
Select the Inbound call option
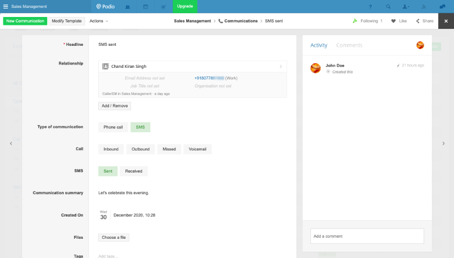coord(111,149)
